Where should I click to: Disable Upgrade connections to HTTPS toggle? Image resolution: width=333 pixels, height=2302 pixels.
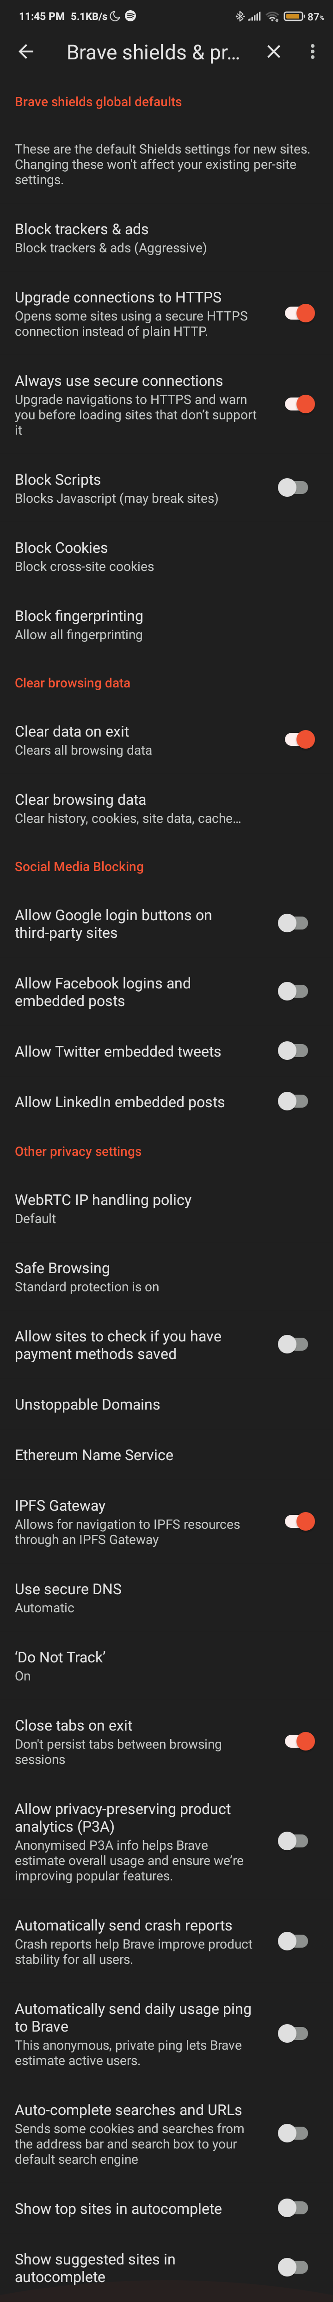click(x=299, y=313)
